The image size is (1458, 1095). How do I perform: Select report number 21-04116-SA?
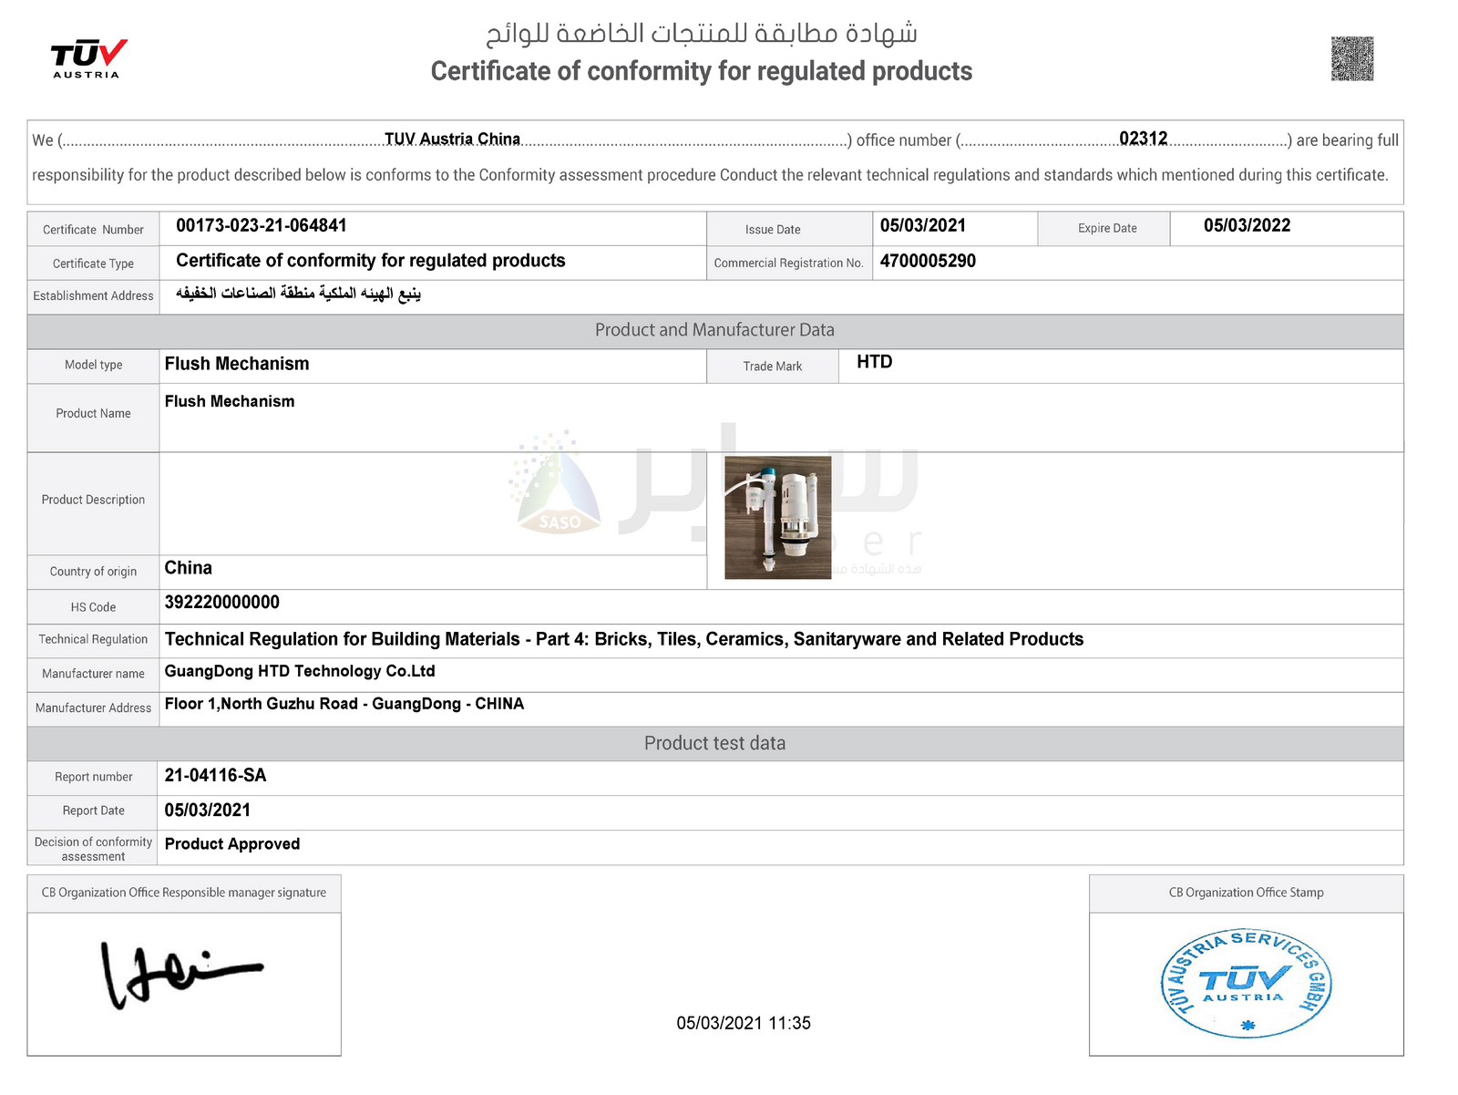pyautogui.click(x=215, y=776)
